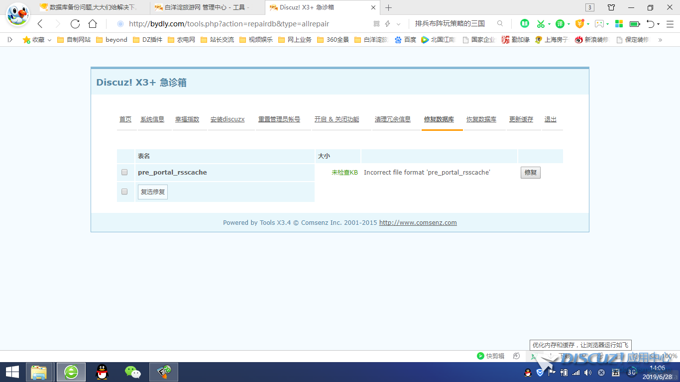The image size is (680, 382).
Task: Open the www.comsenz.com footer link
Action: click(418, 223)
